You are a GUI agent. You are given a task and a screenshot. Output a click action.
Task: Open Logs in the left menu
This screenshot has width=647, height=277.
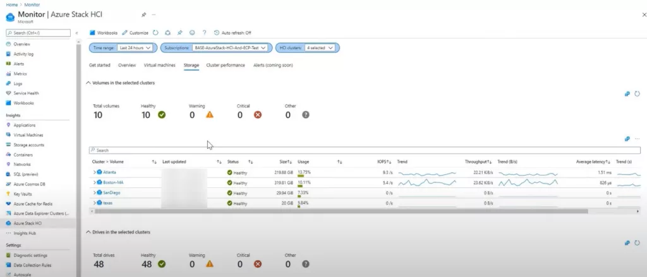(18, 84)
